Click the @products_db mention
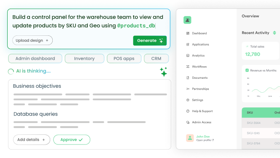This screenshot has height=158, width=280. point(136,26)
